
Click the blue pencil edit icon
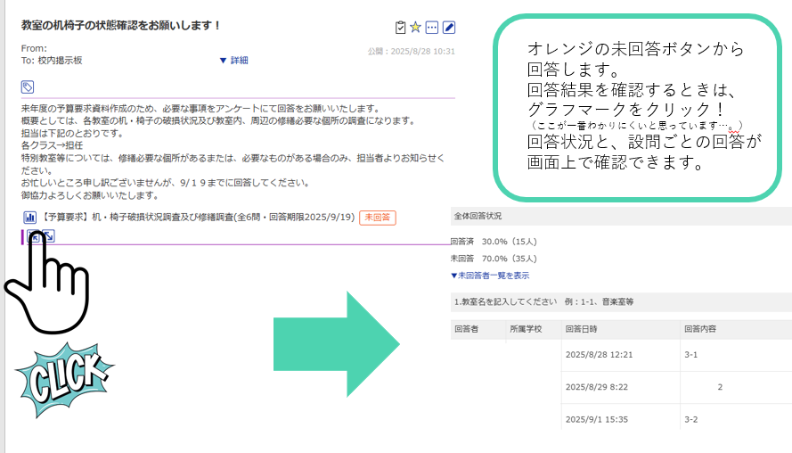449,27
